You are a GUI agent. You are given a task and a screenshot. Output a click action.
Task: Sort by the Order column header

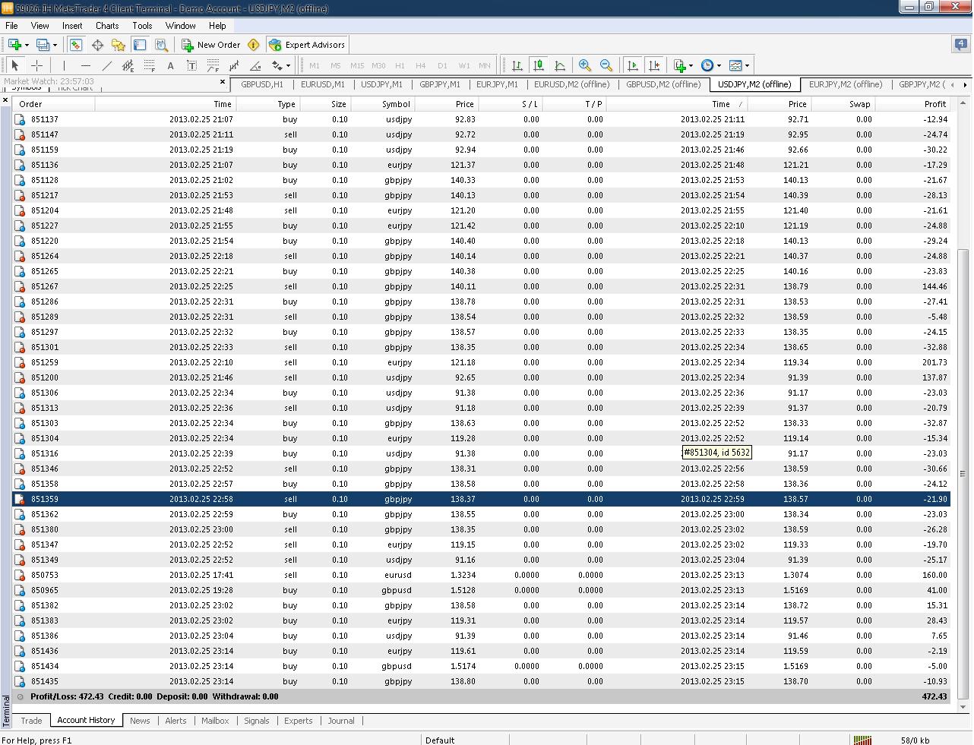[53, 104]
